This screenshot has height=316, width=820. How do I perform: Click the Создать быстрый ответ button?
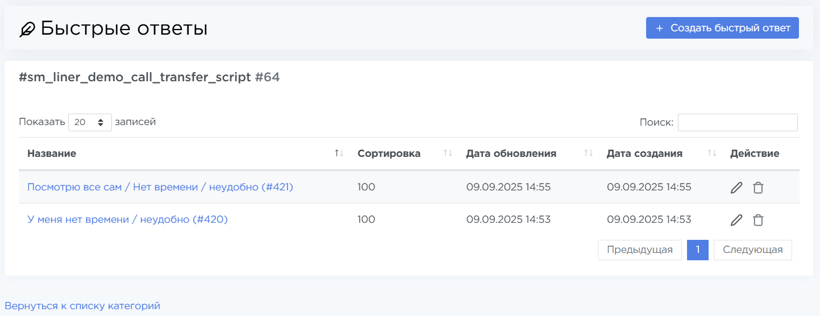click(722, 28)
